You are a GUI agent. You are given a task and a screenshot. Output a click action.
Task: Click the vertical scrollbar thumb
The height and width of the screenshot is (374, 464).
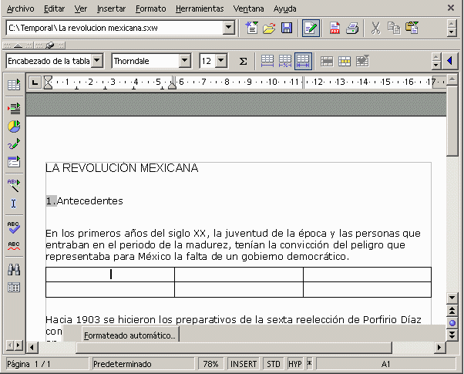click(x=452, y=120)
